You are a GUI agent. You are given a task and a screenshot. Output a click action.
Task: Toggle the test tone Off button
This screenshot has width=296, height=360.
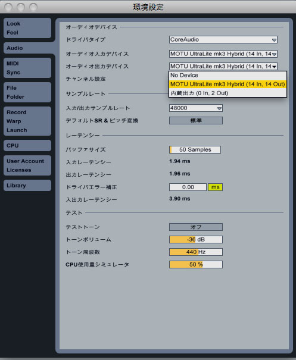point(196,227)
